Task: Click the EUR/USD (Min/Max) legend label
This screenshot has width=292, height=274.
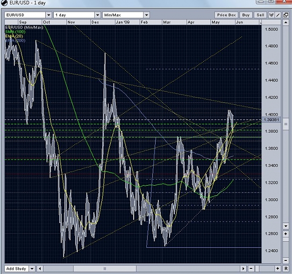Action: (24, 28)
